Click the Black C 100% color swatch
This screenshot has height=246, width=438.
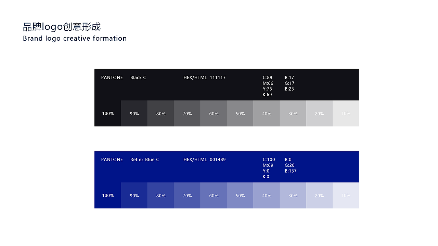click(x=108, y=113)
